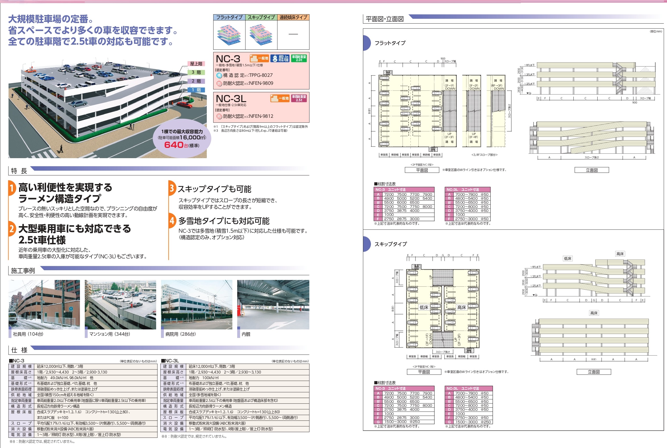Click the blue 1階 floor label swatch
The width and height of the screenshot is (667, 448).
(x=196, y=90)
